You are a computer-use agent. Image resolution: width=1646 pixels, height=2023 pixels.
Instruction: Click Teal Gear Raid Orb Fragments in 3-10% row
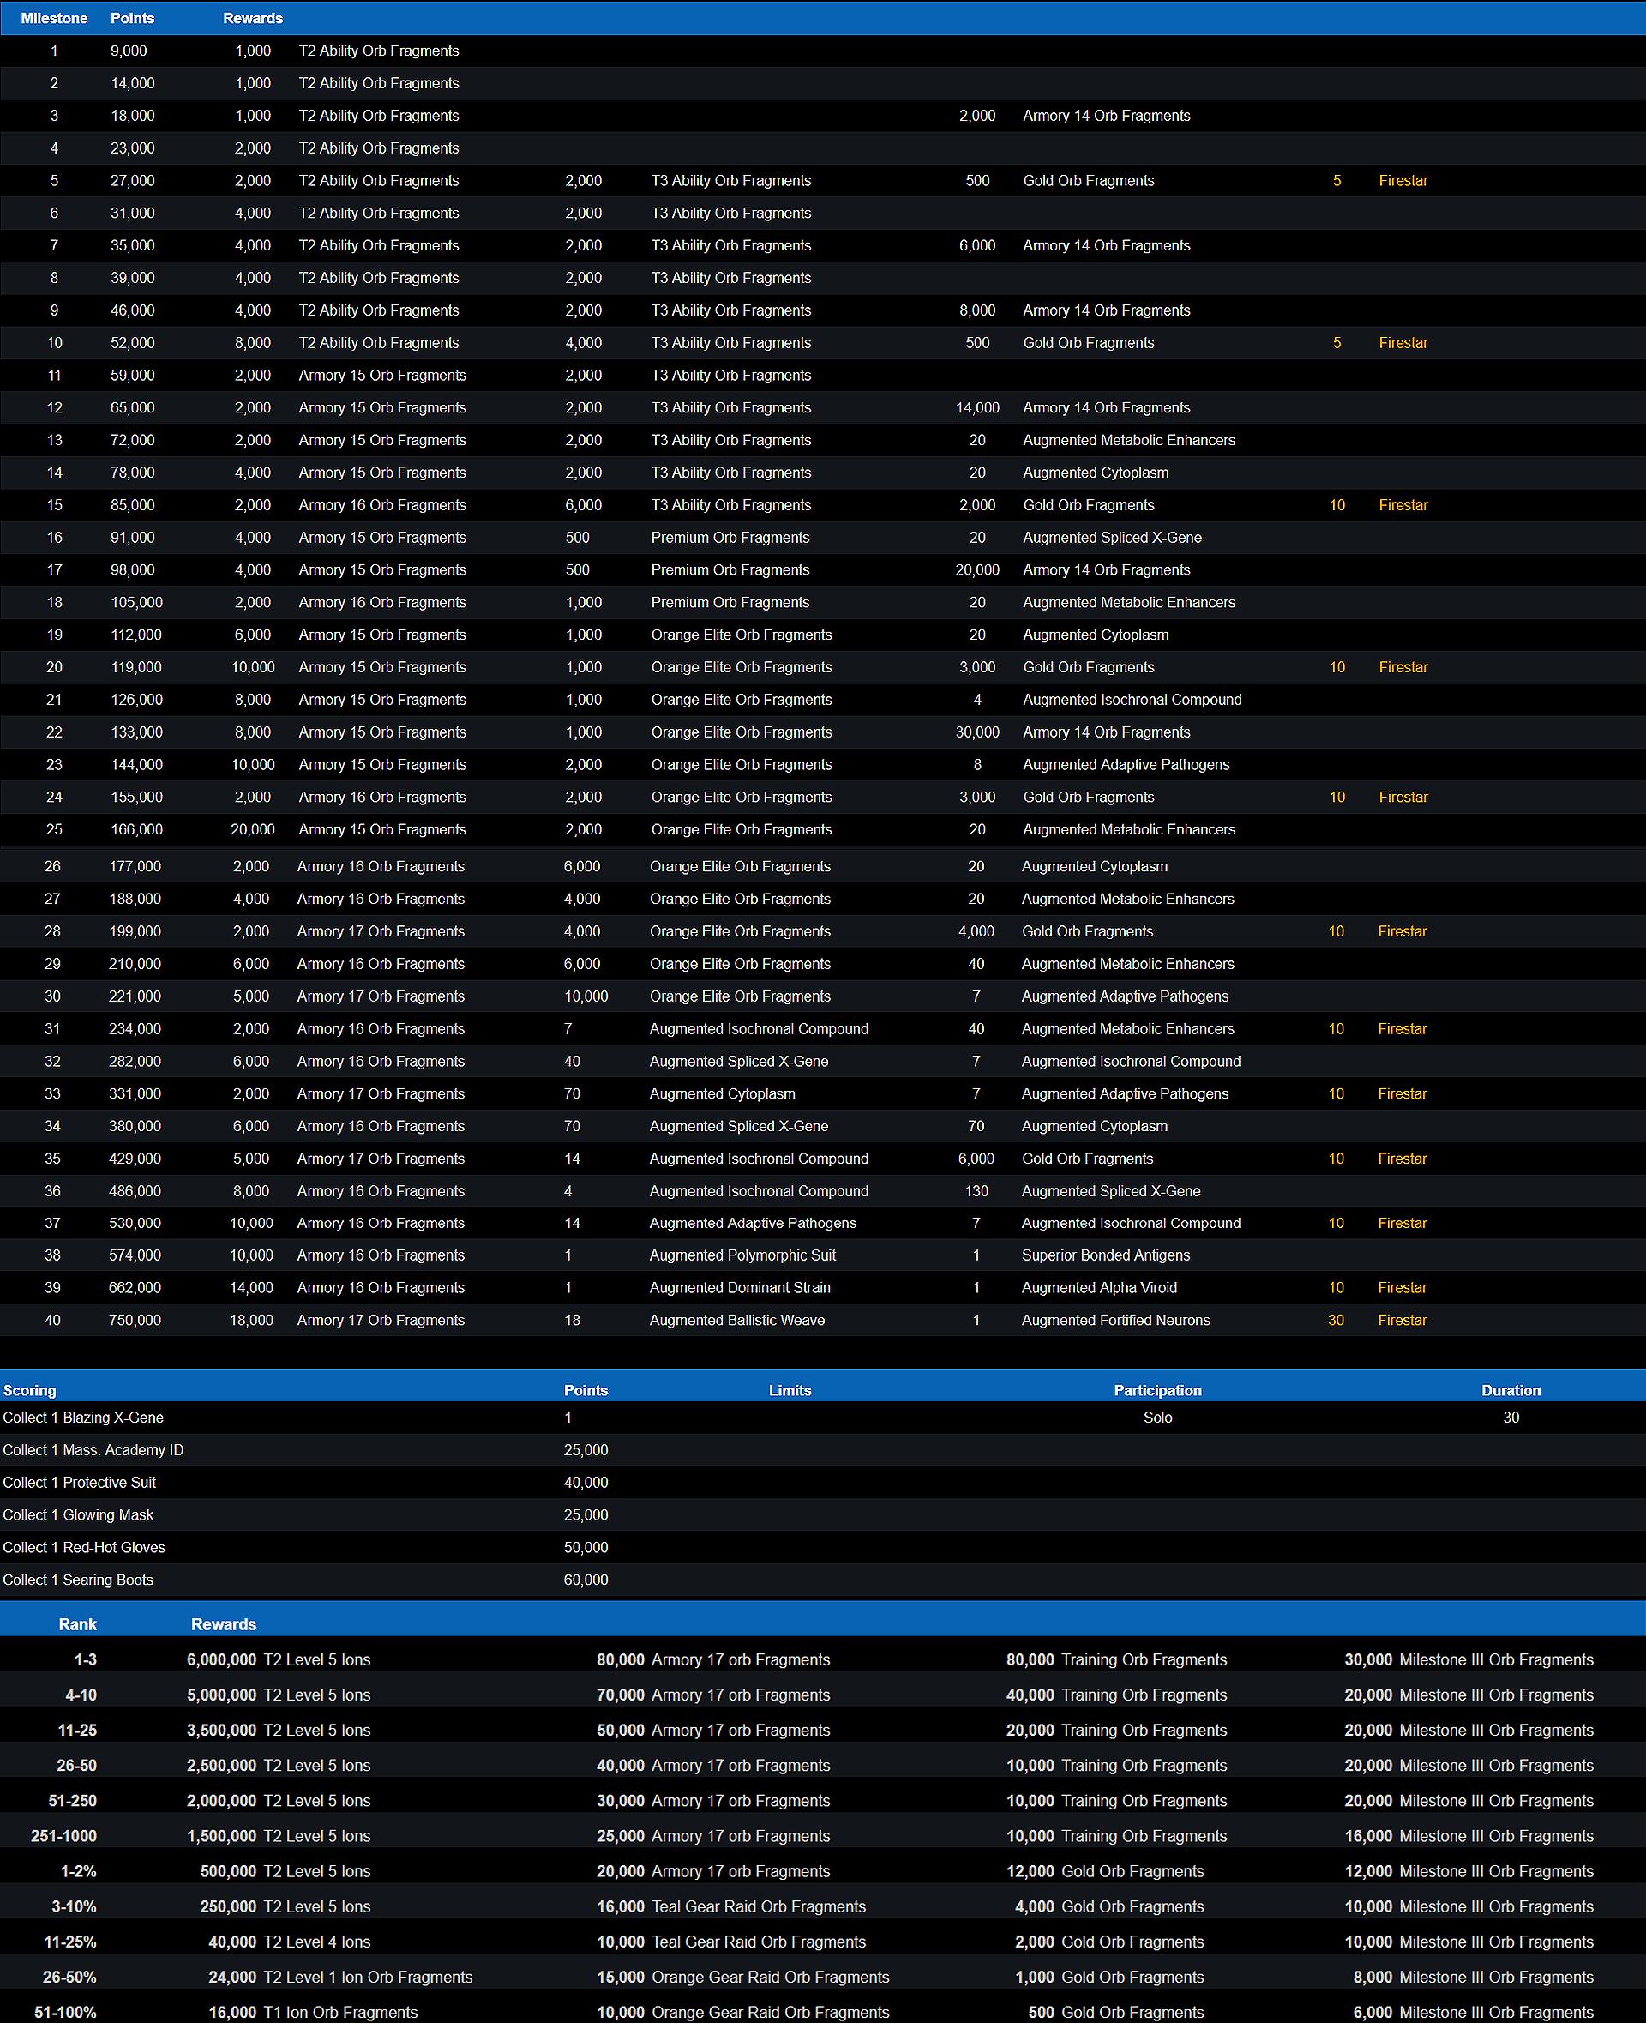click(x=759, y=1906)
